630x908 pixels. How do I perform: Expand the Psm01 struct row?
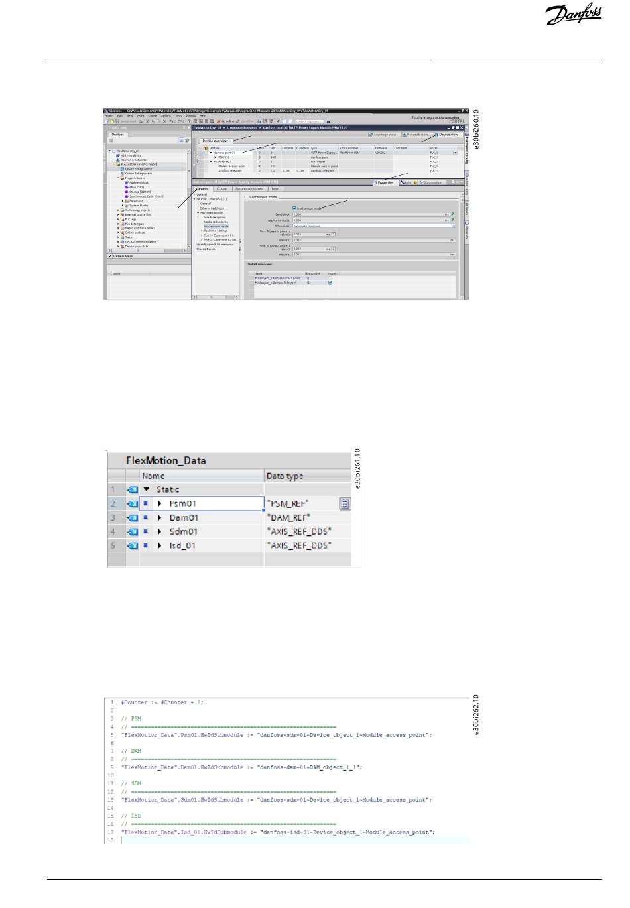click(x=160, y=503)
